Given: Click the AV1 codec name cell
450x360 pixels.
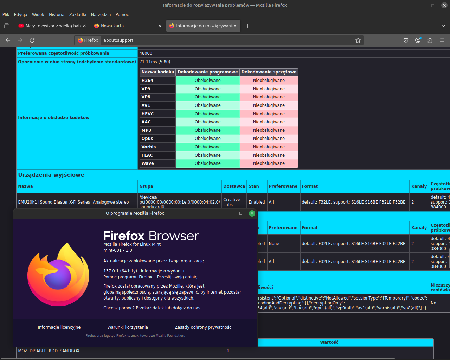Looking at the screenshot, I should [158, 105].
